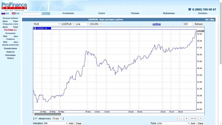Image resolution: width=222 pixels, height=125 pixels.
Task: Click the zoom out - chart button
Action: pos(182,118)
